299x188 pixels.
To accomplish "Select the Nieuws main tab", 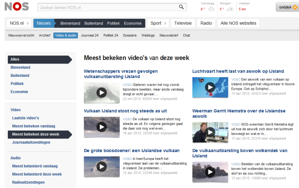I will [44, 23].
